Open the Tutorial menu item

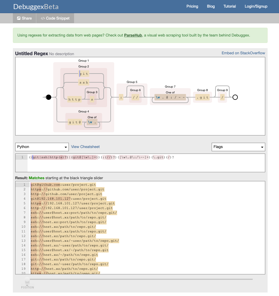(230, 6)
